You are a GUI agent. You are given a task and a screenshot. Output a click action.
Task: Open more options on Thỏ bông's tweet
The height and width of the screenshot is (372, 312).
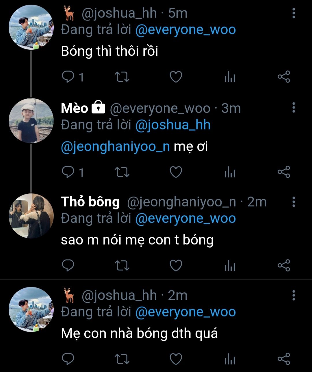pyautogui.click(x=294, y=202)
